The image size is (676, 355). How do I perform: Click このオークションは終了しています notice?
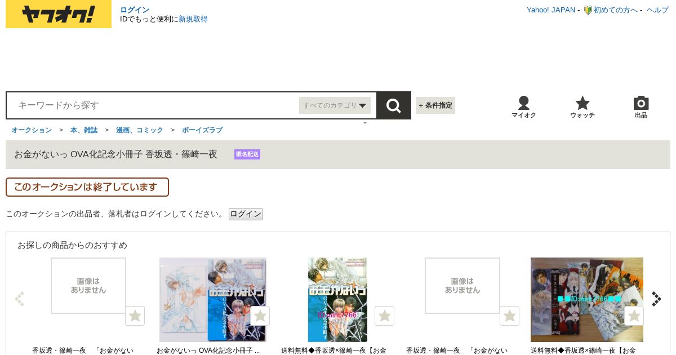(x=87, y=187)
